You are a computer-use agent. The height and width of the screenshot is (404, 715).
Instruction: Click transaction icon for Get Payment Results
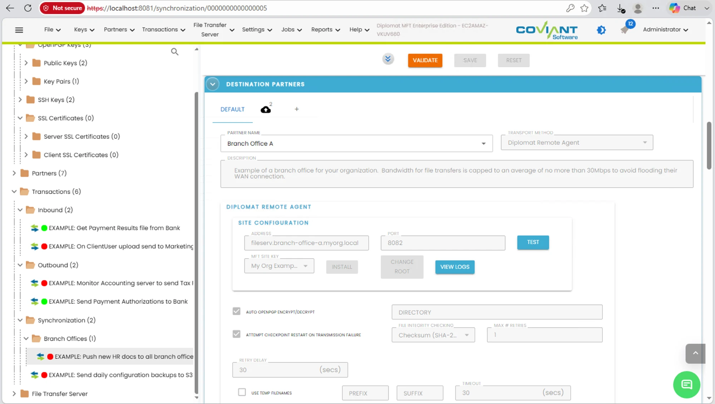coord(35,228)
